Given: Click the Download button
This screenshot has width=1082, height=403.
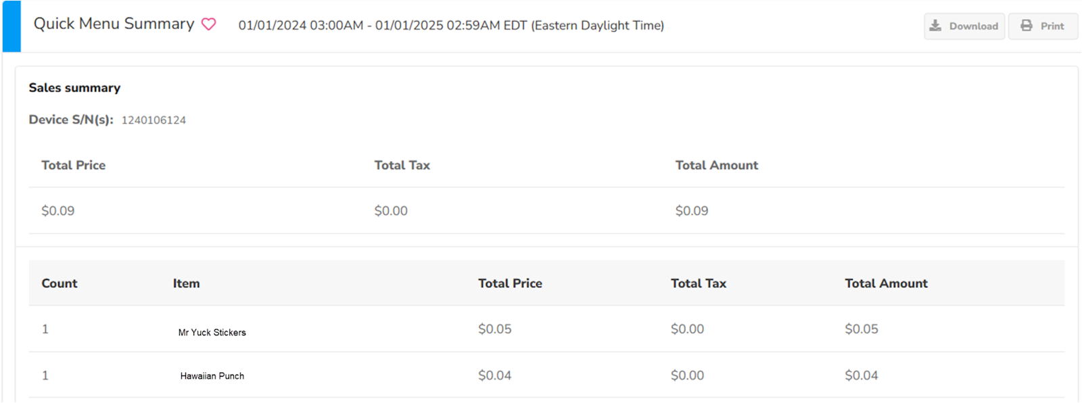Looking at the screenshot, I should click(x=964, y=26).
